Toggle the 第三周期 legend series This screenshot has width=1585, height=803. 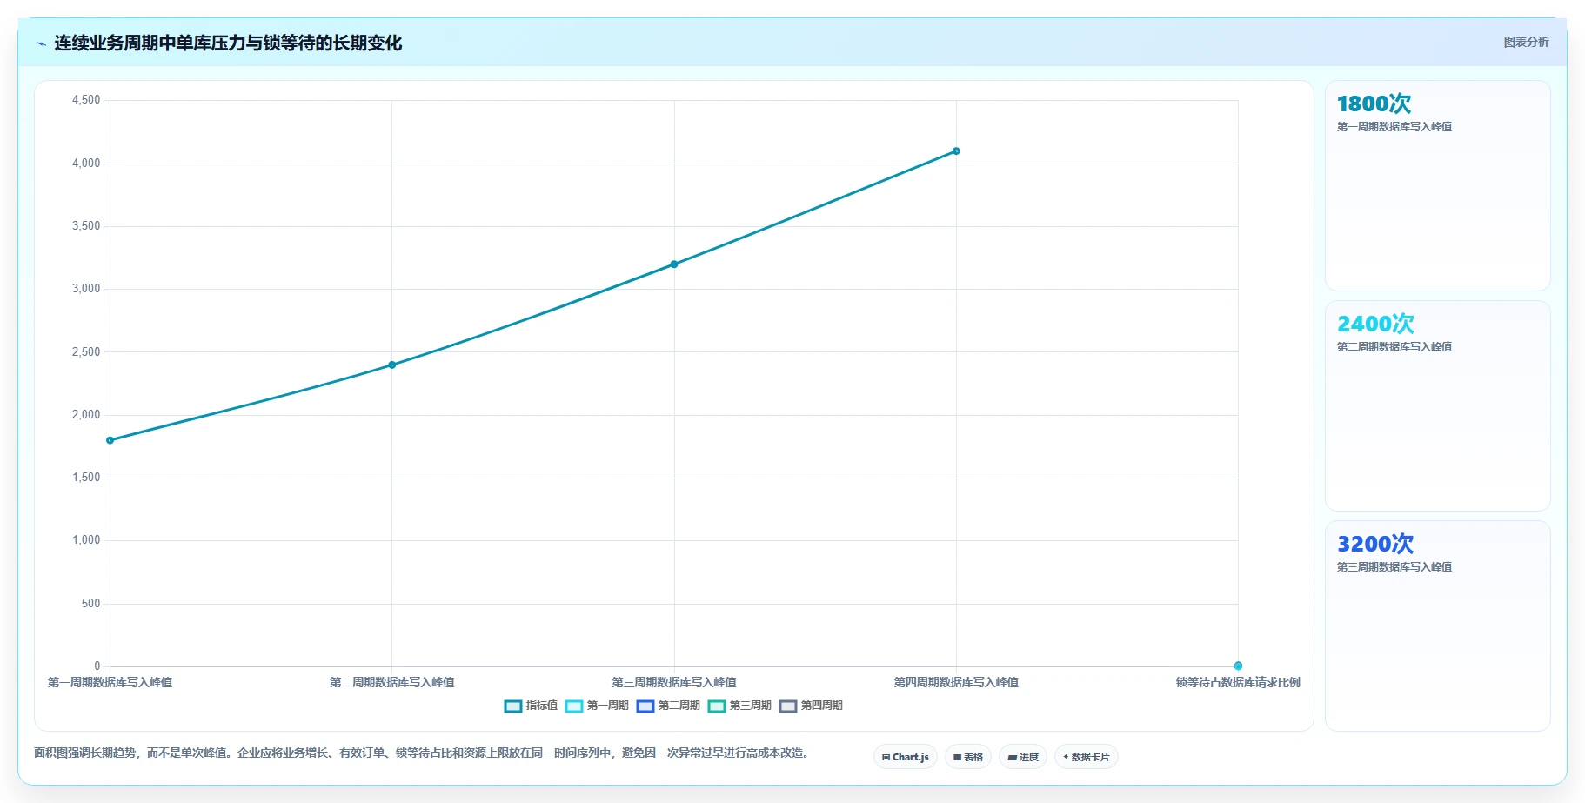[x=739, y=706]
